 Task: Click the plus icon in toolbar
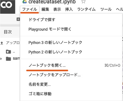[x=18, y=19]
